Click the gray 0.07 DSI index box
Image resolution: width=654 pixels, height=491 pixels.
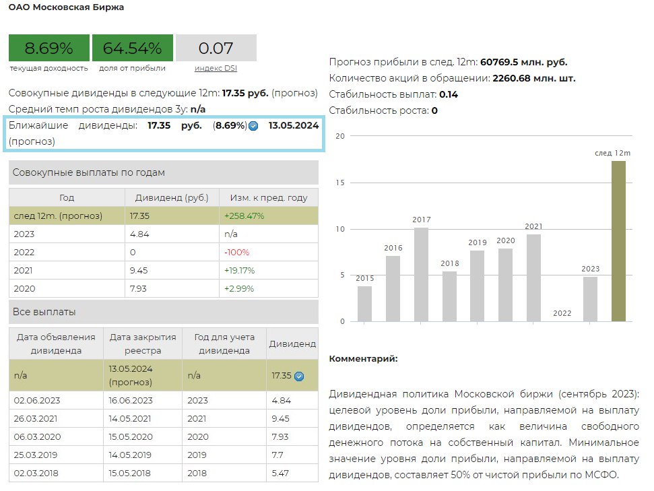[x=216, y=48]
